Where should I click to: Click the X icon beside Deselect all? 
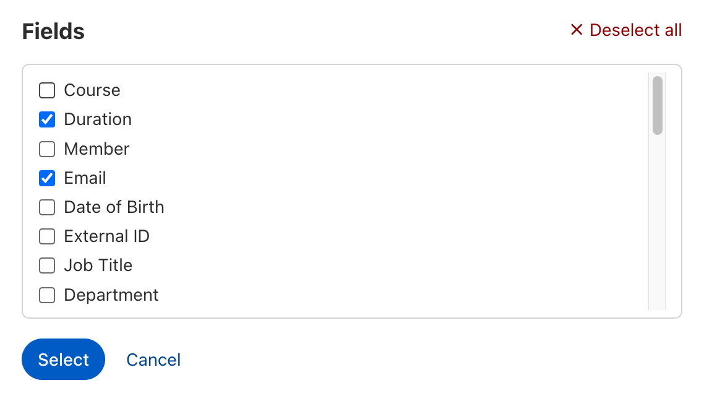pyautogui.click(x=577, y=30)
